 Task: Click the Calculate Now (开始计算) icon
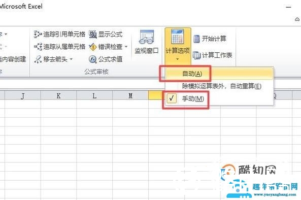click(197, 39)
